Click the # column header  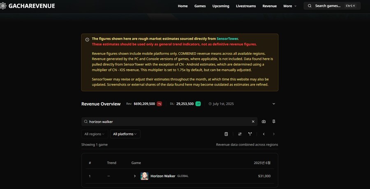tap(90, 163)
